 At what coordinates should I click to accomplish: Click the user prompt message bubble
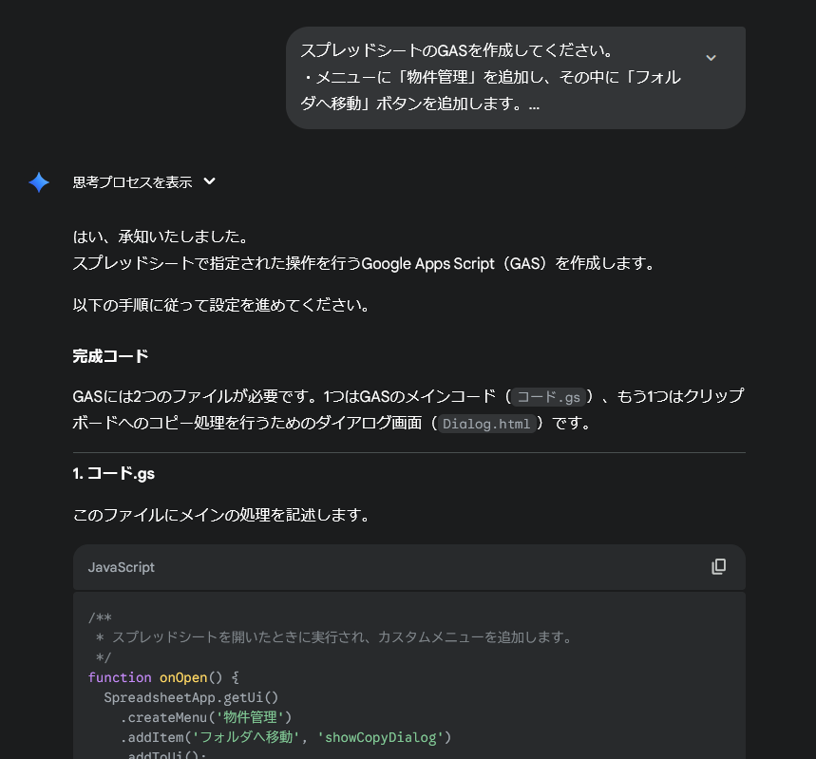tap(516, 78)
